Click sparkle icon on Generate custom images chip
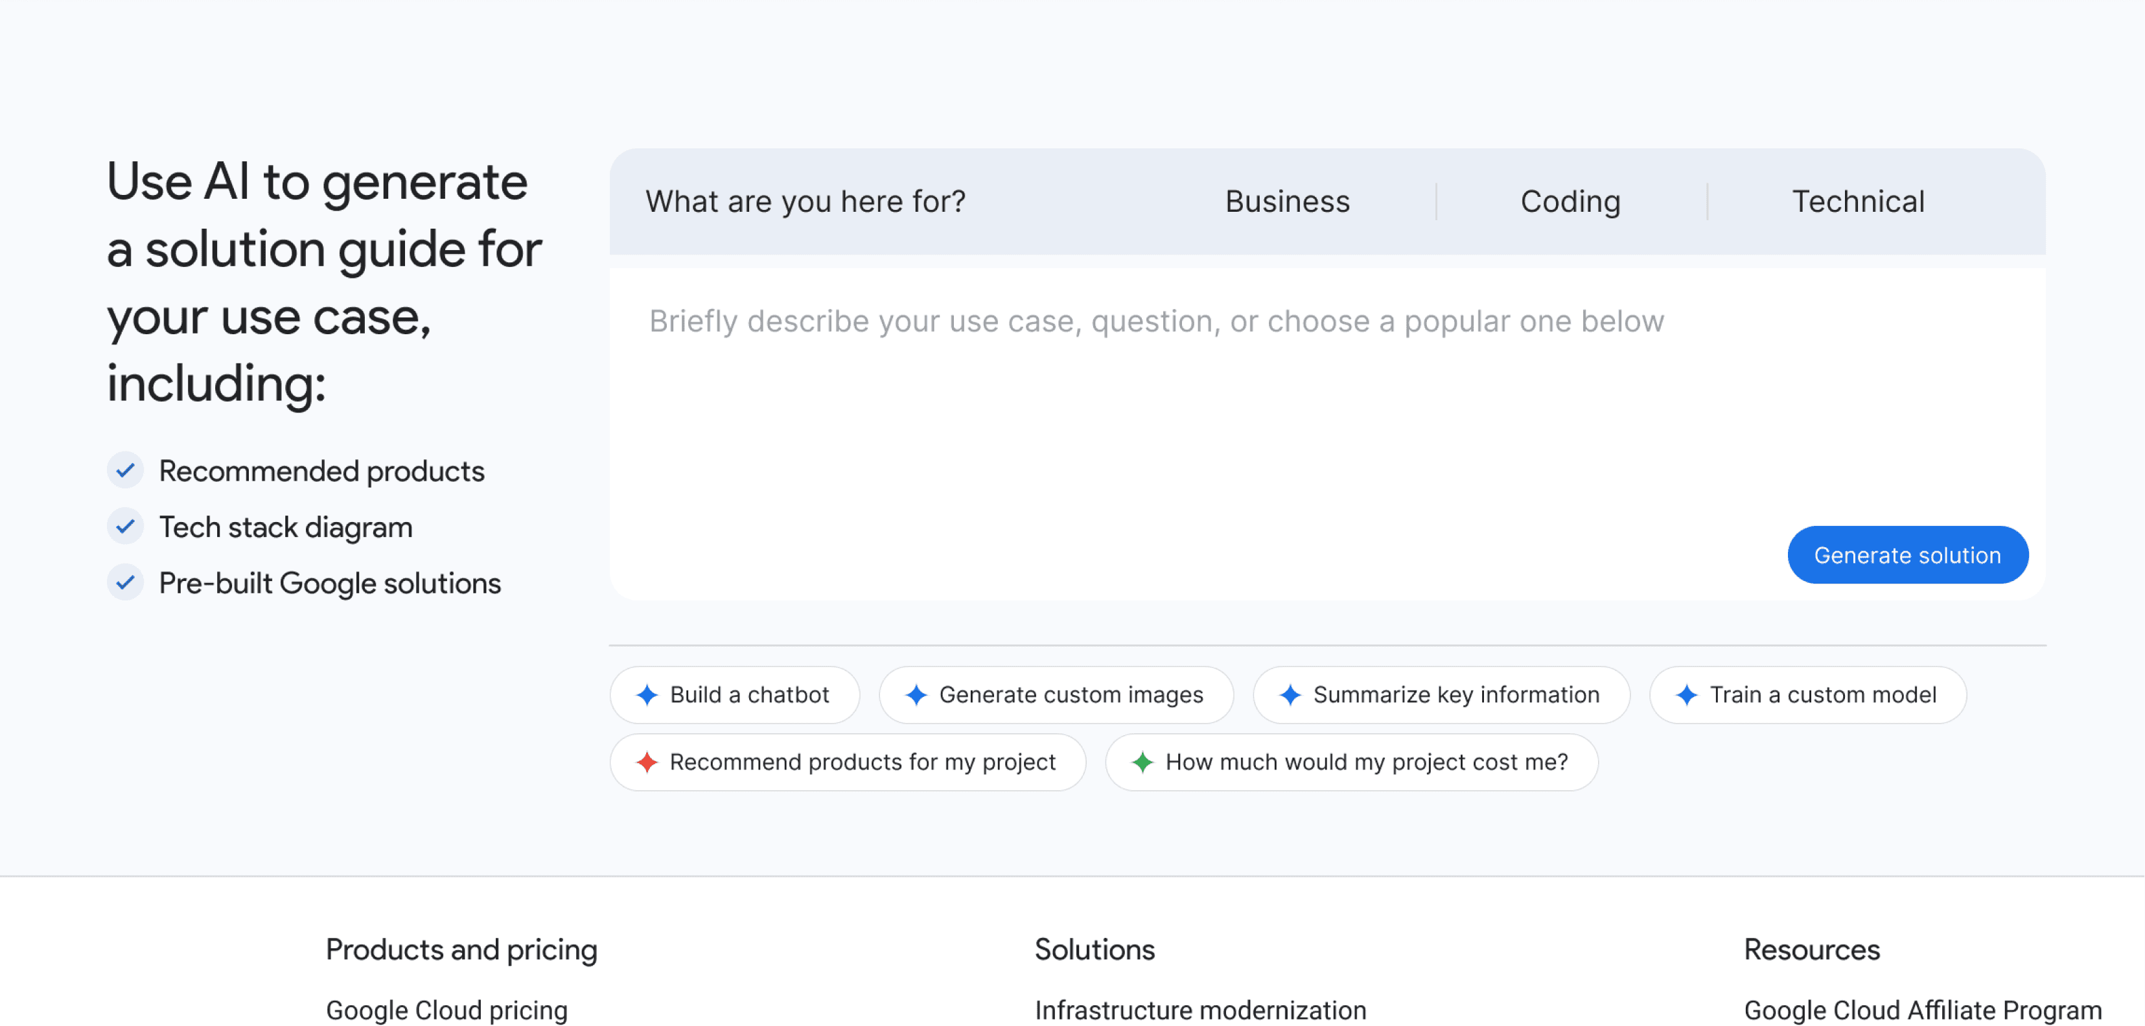The width and height of the screenshot is (2145, 1026). 916,695
